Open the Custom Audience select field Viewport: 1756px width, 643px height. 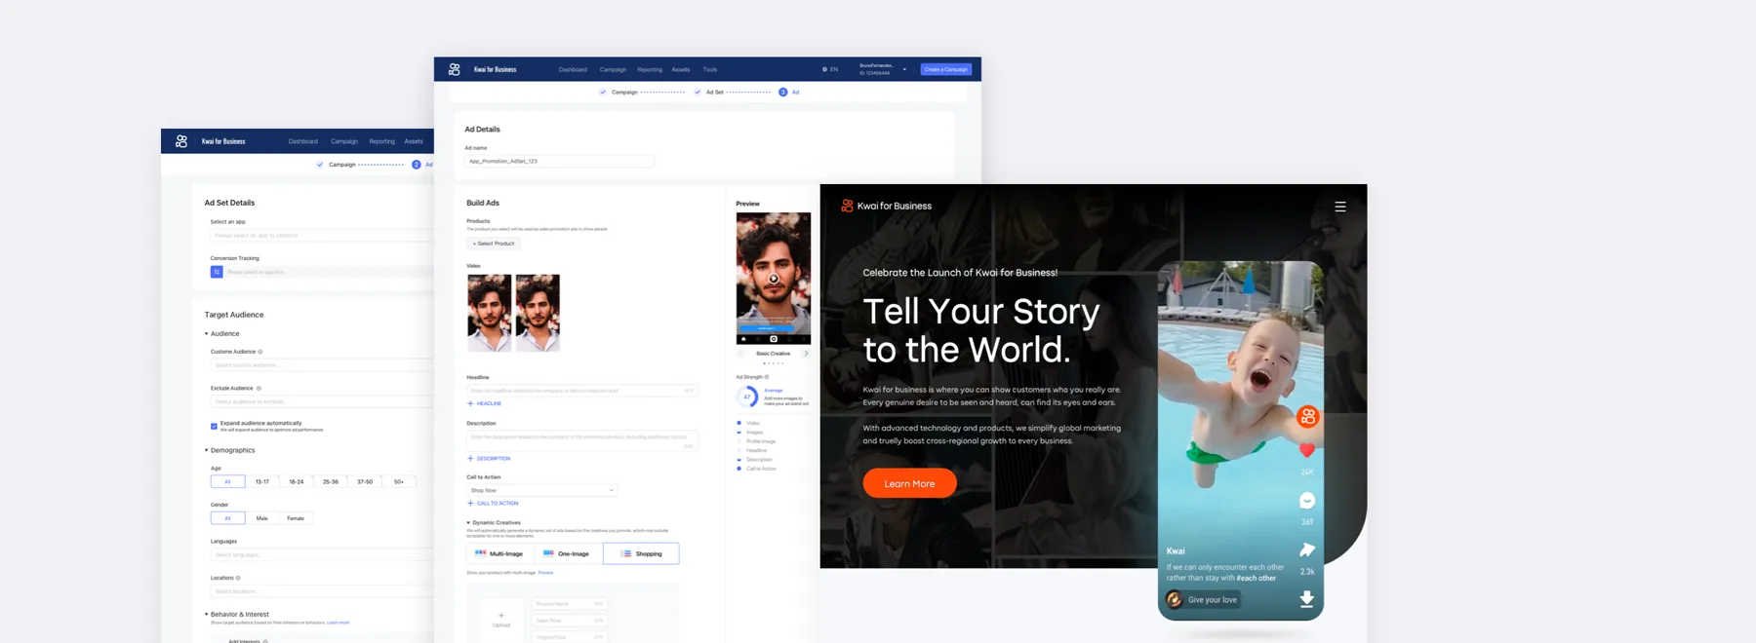(x=322, y=365)
